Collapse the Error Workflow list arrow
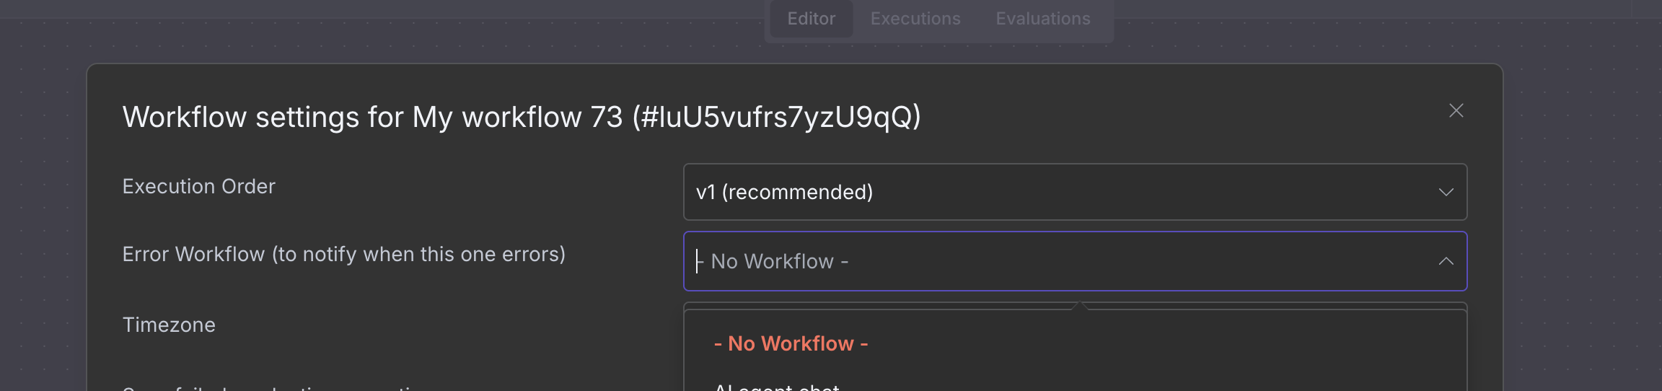Image resolution: width=1662 pixels, height=391 pixels. coord(1446,261)
